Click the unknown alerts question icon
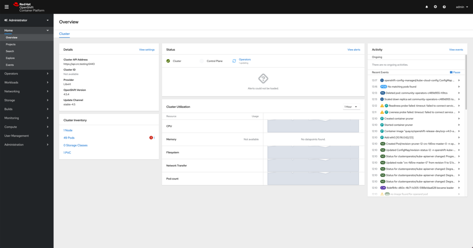 pyautogui.click(x=263, y=78)
